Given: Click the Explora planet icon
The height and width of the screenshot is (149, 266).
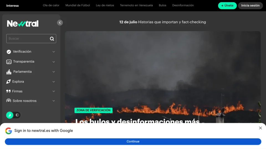Looking at the screenshot, I should [9, 82].
